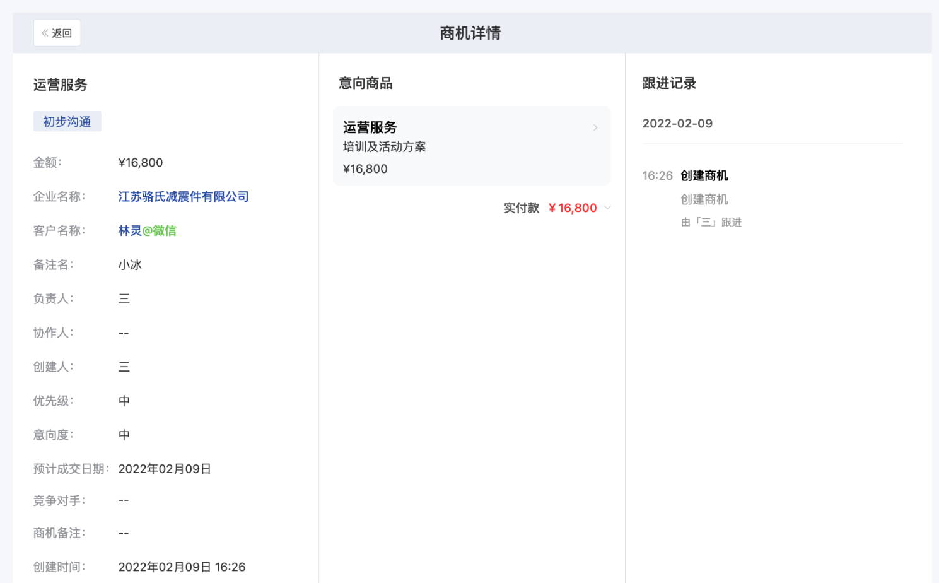
Task: Select the 培训及活动方案 product description
Action: (385, 147)
